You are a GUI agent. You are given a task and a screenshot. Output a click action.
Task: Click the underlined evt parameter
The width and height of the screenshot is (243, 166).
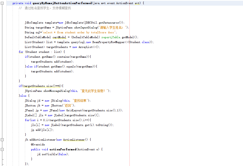[x=137, y=3]
